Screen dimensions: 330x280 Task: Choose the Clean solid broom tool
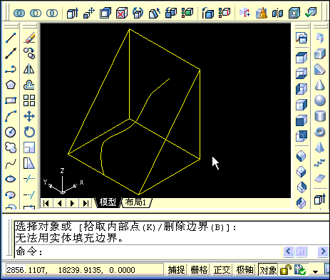point(262,13)
